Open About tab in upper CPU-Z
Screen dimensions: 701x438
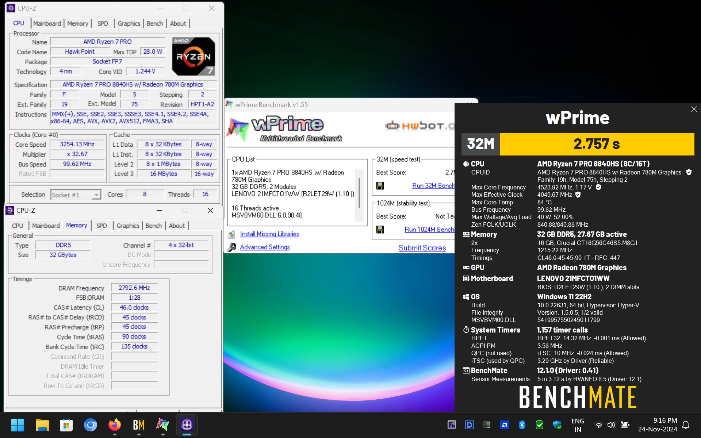(178, 23)
